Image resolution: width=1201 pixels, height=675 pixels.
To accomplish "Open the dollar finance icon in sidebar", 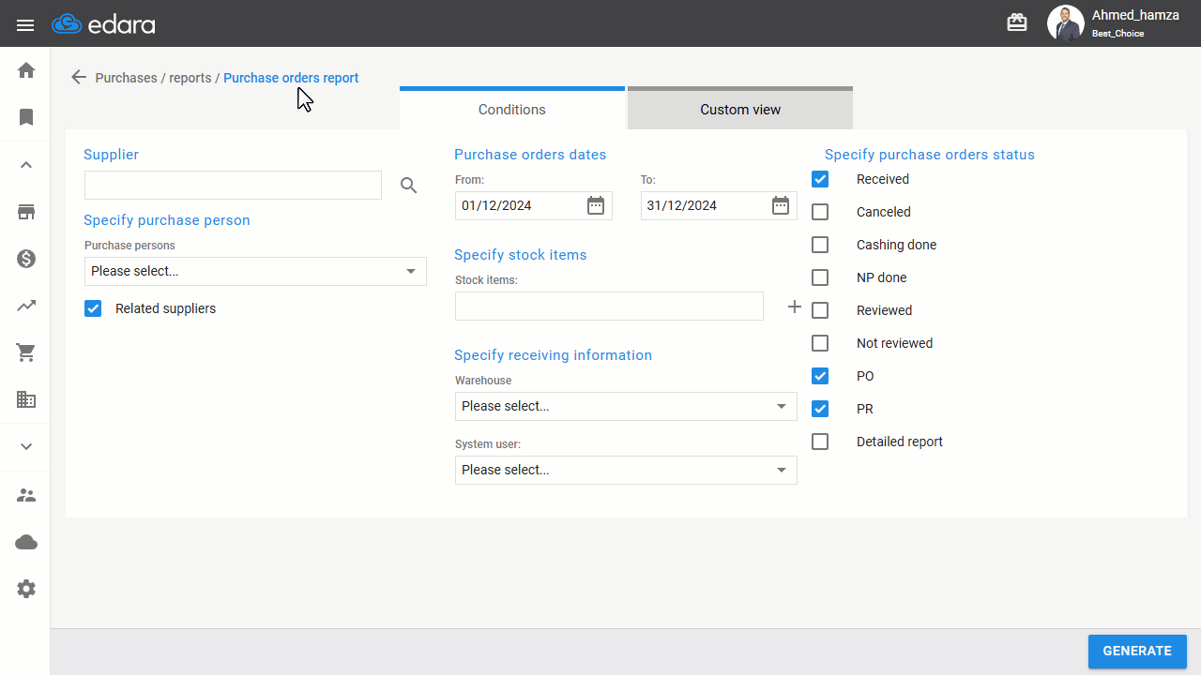I will 26,259.
